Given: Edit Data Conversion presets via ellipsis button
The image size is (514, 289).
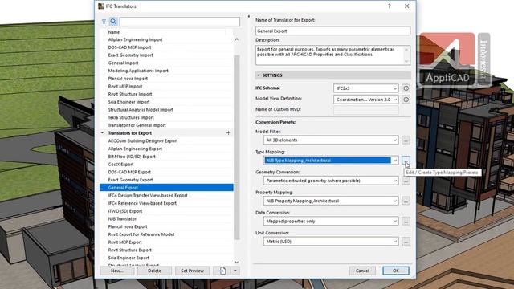Looking at the screenshot, I should (x=406, y=222).
